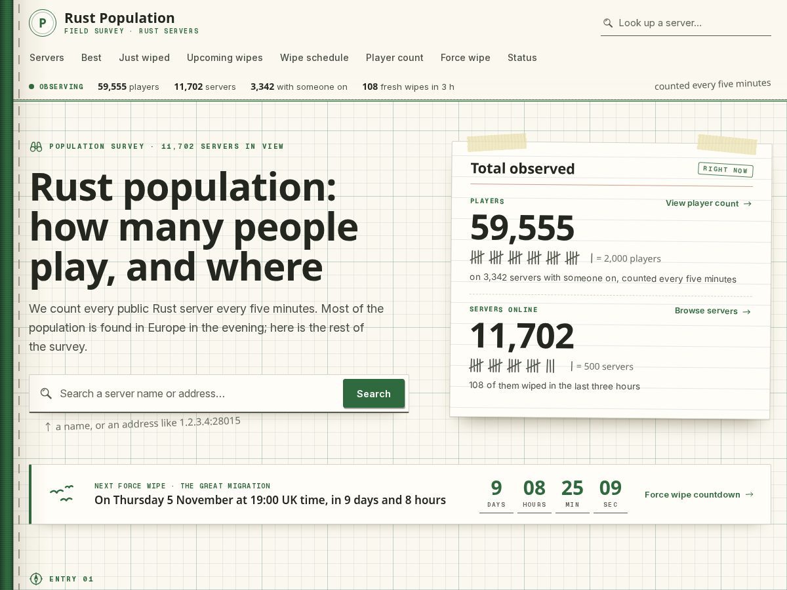Click the Total observed card heading

[523, 168]
